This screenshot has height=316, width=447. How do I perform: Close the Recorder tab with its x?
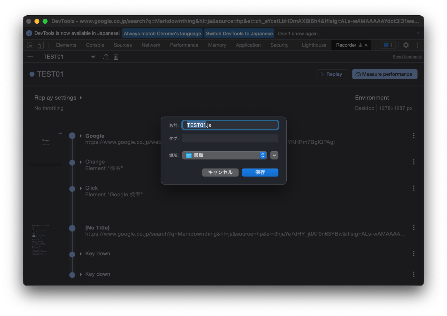366,45
